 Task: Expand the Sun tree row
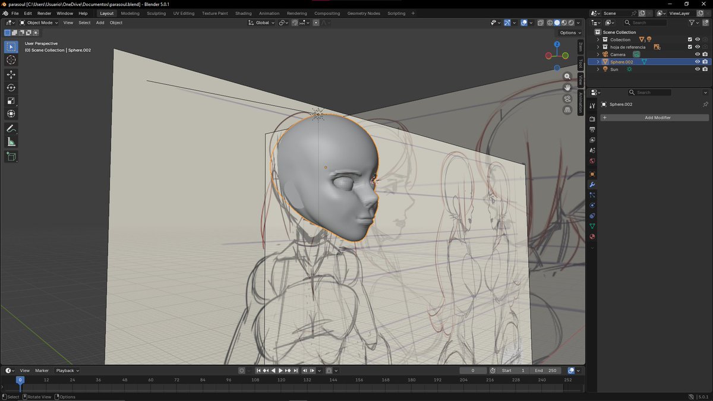598,69
